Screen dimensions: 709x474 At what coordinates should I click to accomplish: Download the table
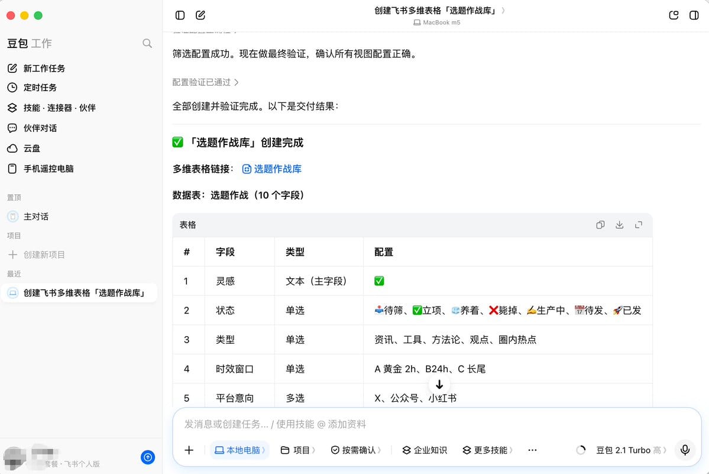(620, 225)
